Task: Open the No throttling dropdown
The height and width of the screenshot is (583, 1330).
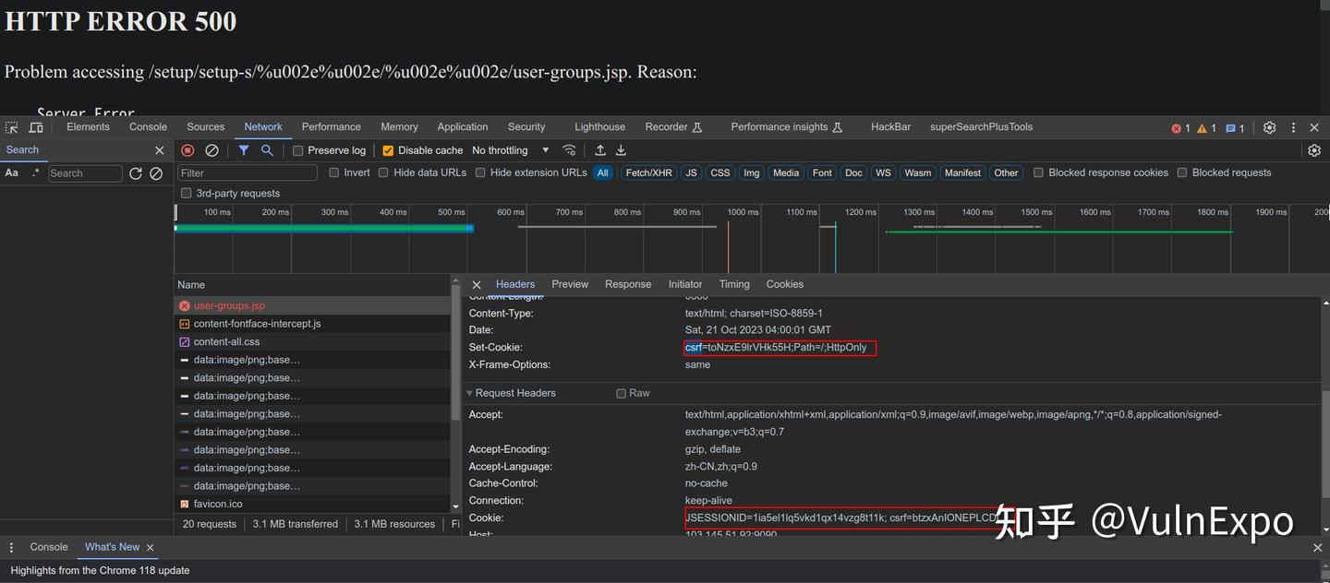Action: point(508,149)
